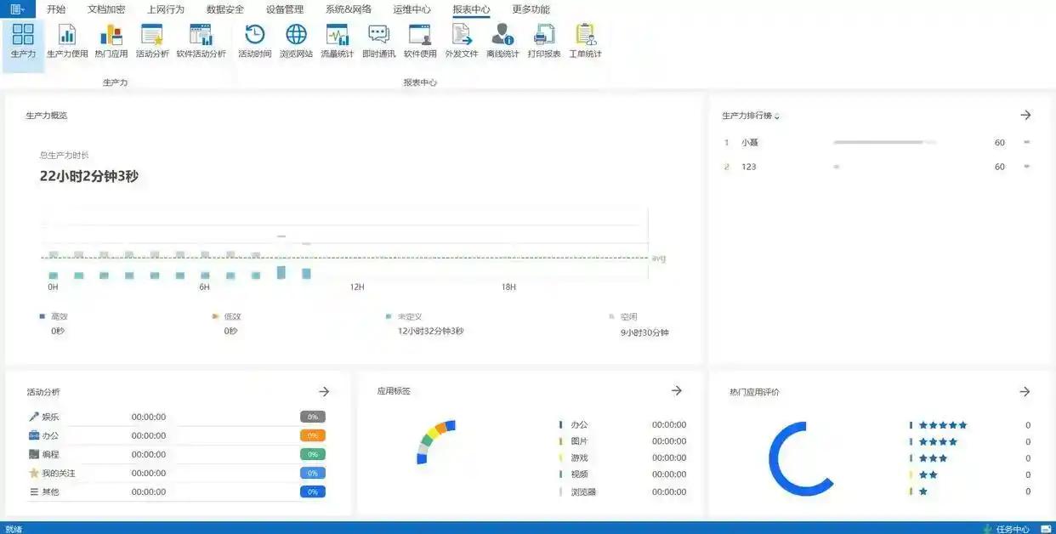
Task: Click the 其他 activity row
Action: pyautogui.click(x=177, y=491)
